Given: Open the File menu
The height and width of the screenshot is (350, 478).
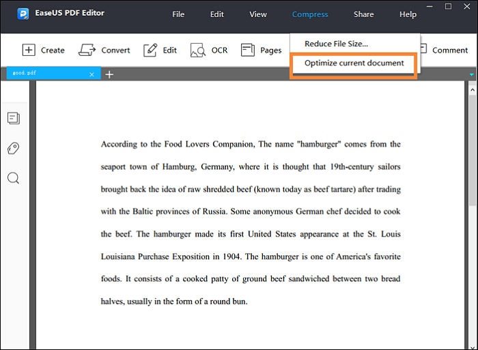Looking at the screenshot, I should coord(178,14).
